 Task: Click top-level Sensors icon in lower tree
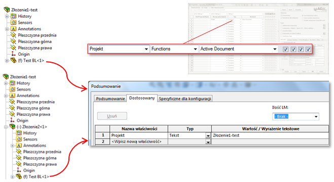(12, 89)
